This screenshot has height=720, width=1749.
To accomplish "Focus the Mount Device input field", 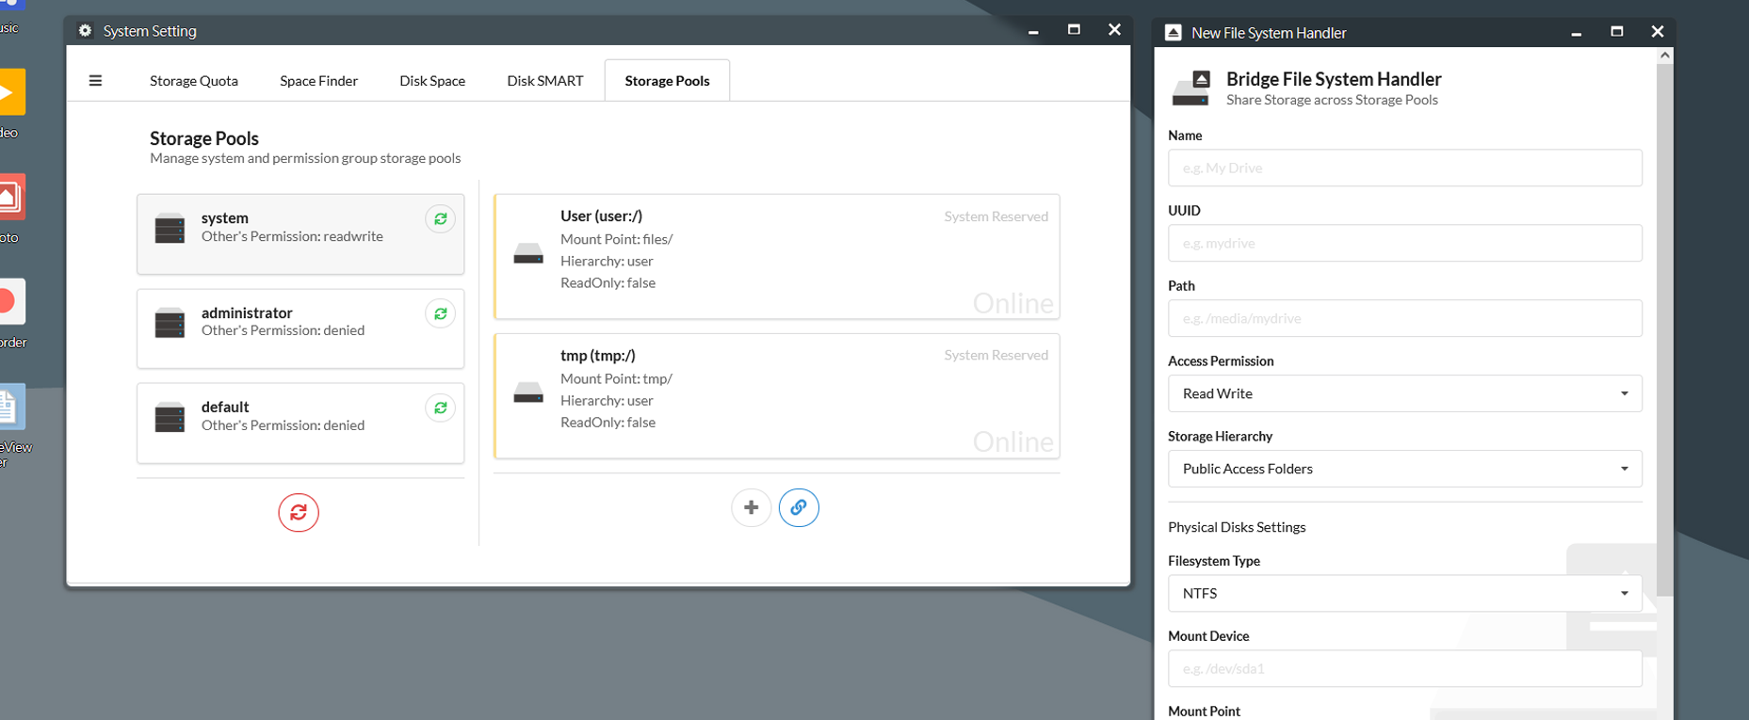I will (1404, 669).
